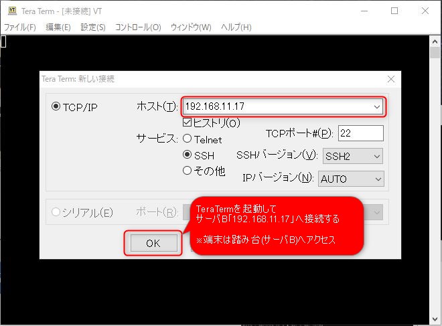Click the TCPポート# field showing 22
Viewport: 442px width, 326px height.
coord(361,133)
